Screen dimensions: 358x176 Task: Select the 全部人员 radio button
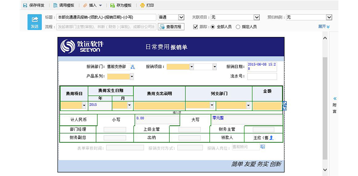213,27
